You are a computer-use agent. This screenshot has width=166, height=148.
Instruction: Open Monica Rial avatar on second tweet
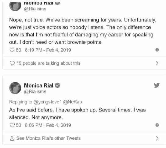[15, 88]
